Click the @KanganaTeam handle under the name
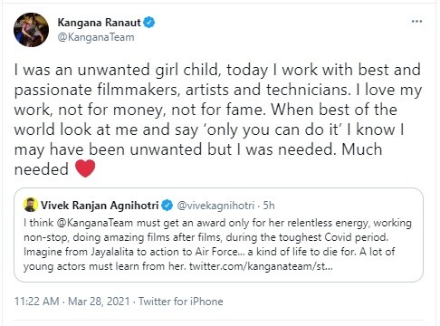440x326 pixels. [96, 37]
